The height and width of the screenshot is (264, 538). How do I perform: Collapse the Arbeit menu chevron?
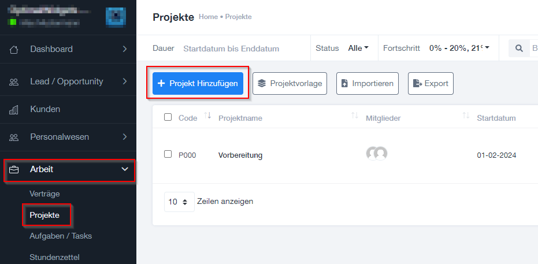(125, 169)
